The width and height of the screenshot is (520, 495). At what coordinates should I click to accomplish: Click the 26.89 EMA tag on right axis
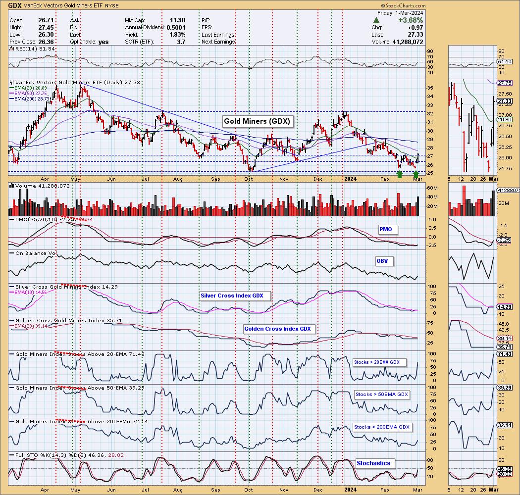[505, 120]
